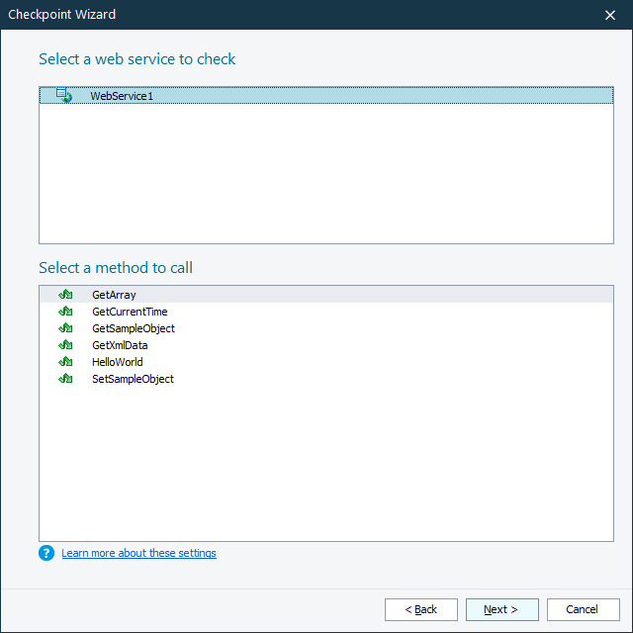Go back with the Back button
This screenshot has height=633, width=633.
tap(421, 609)
